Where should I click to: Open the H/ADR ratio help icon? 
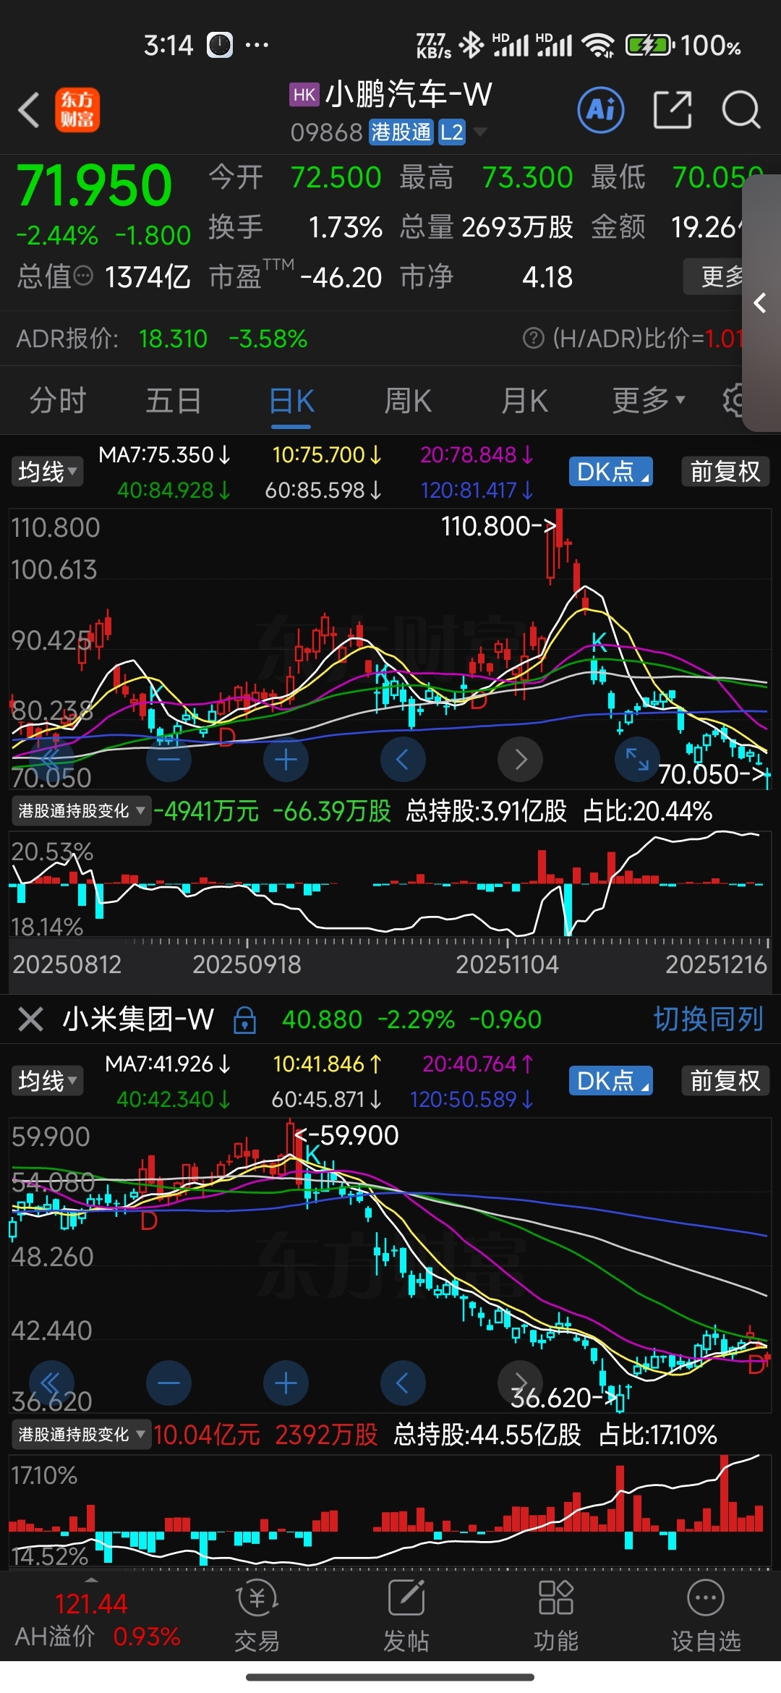[x=533, y=338]
